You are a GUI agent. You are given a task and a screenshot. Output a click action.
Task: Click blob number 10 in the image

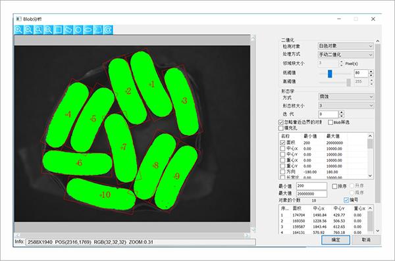point(105,195)
